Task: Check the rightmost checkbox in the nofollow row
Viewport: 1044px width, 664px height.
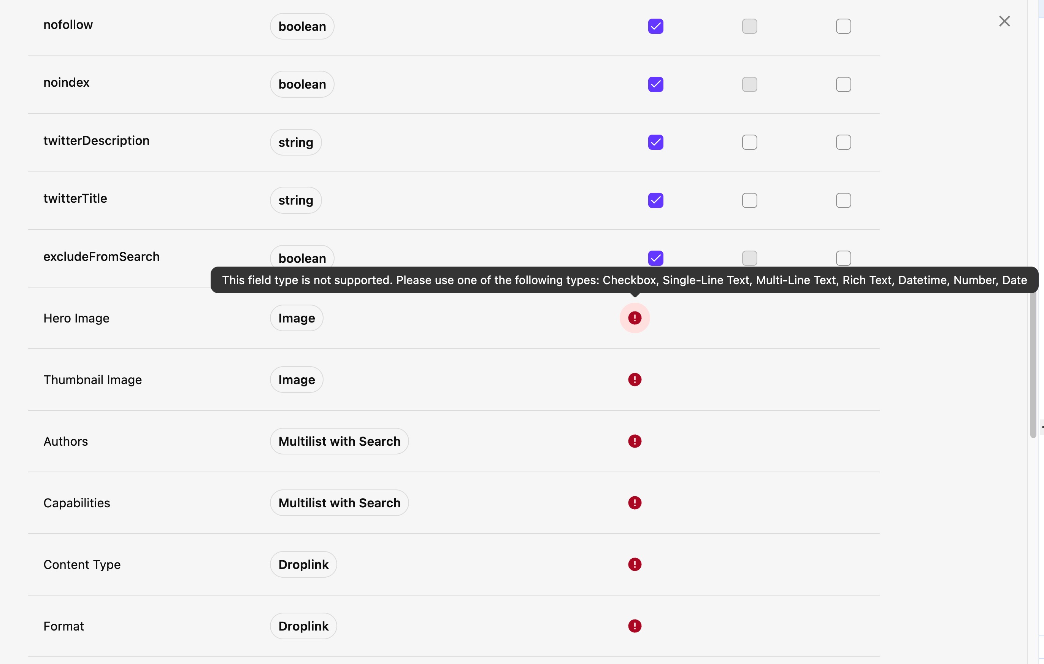Action: pos(843,26)
